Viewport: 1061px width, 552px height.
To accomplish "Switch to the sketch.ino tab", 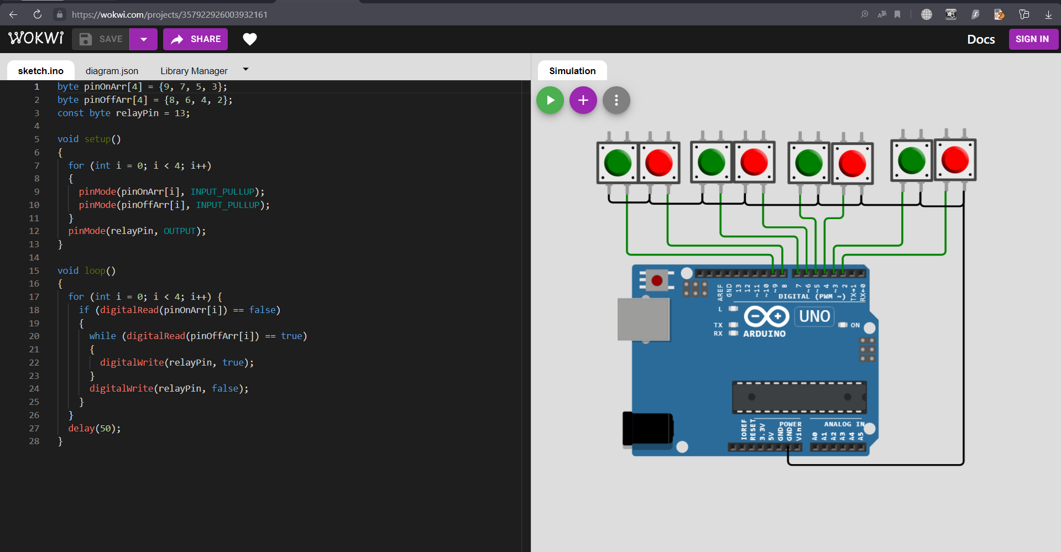I will pyautogui.click(x=41, y=71).
